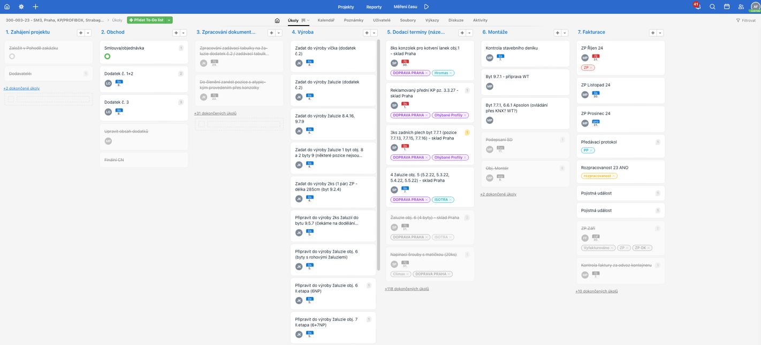Open dropdown menu of 7. Fakturace column
This screenshot has width=761, height=345.
pyautogui.click(x=660, y=33)
